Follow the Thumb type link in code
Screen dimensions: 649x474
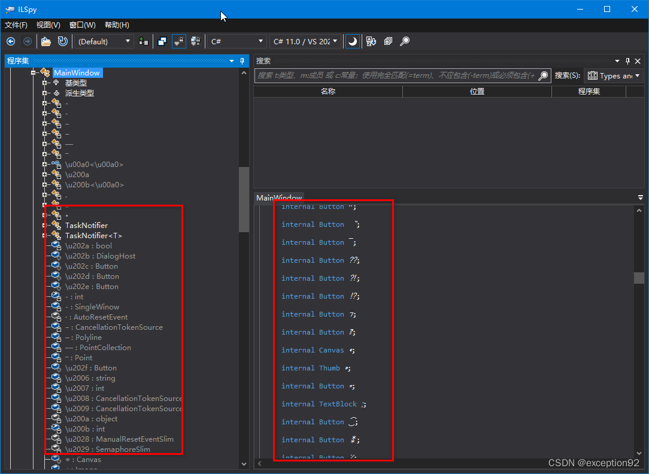pos(329,368)
